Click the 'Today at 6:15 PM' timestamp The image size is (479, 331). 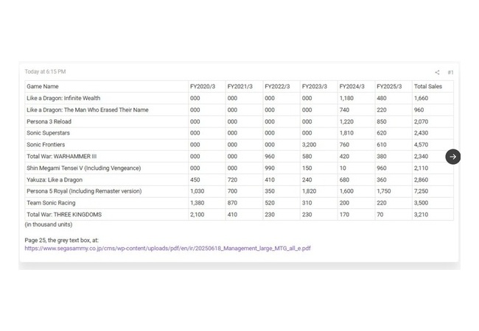click(x=45, y=71)
